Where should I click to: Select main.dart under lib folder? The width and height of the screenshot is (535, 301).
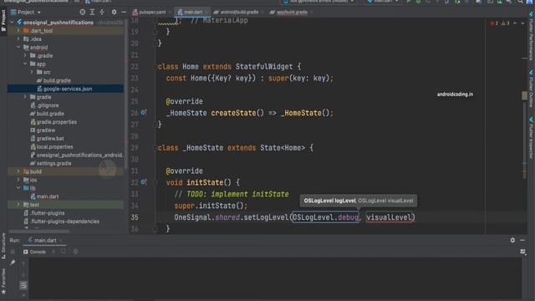point(44,196)
